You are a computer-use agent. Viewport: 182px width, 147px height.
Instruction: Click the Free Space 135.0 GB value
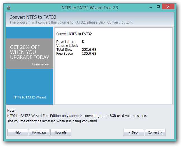coord(89,54)
